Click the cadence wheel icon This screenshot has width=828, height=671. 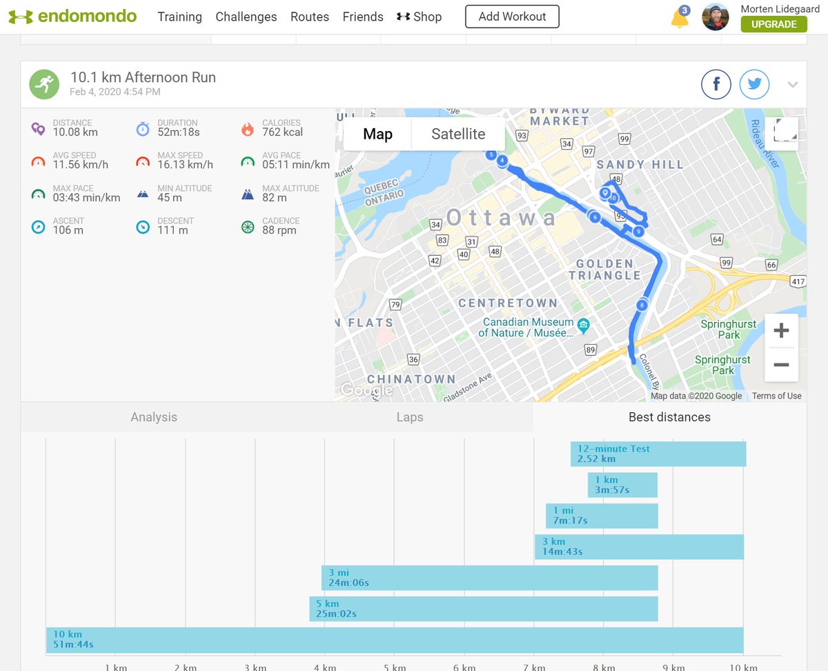pos(248,226)
